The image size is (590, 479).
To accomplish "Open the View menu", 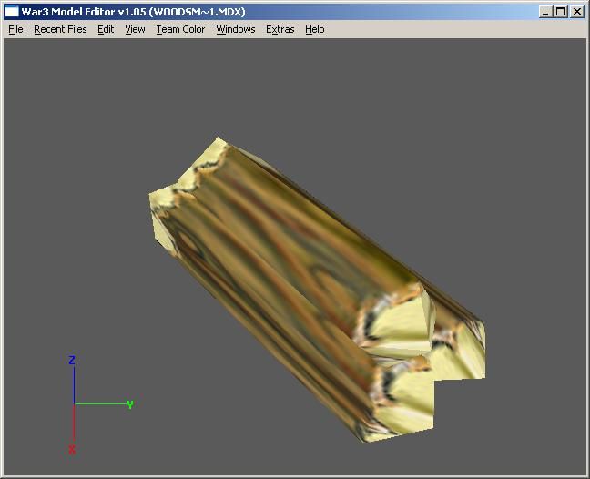I will pos(135,29).
